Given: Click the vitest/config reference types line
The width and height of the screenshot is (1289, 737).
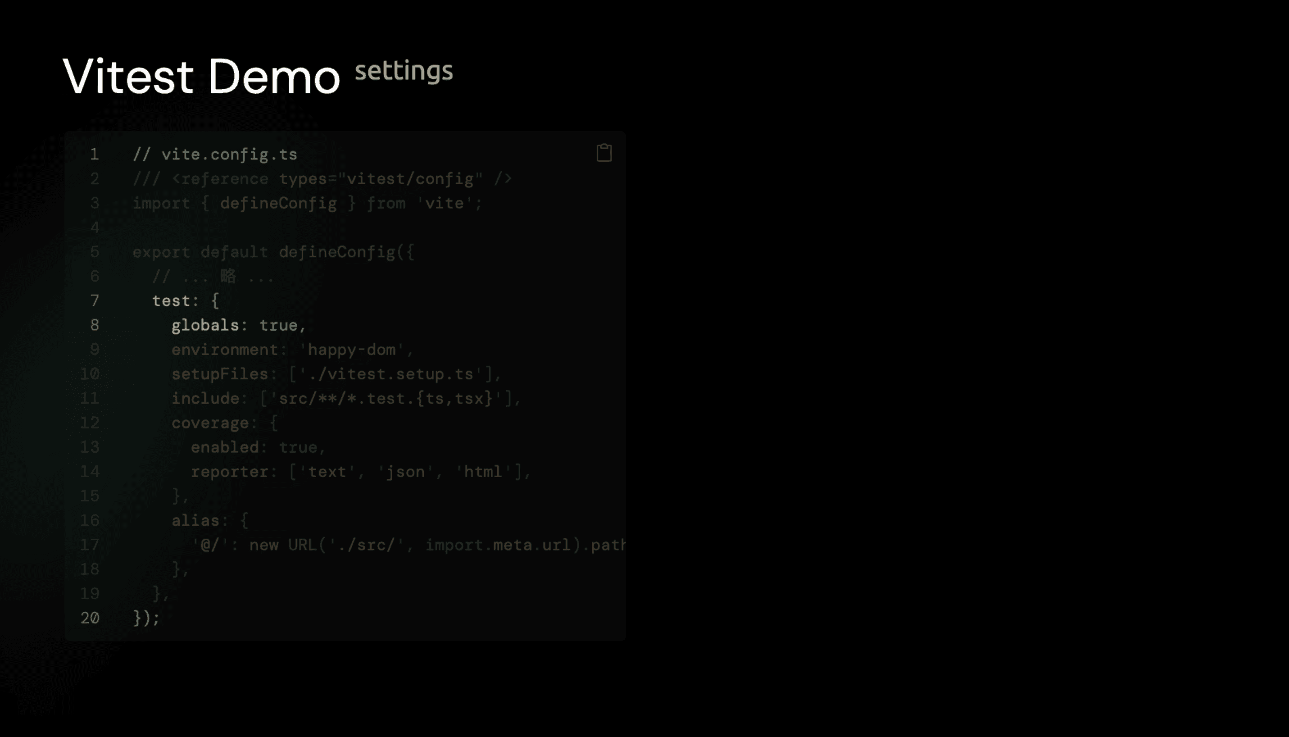Looking at the screenshot, I should 322,179.
